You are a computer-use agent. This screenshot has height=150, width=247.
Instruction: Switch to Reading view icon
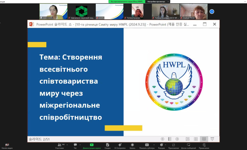tap(204, 139)
